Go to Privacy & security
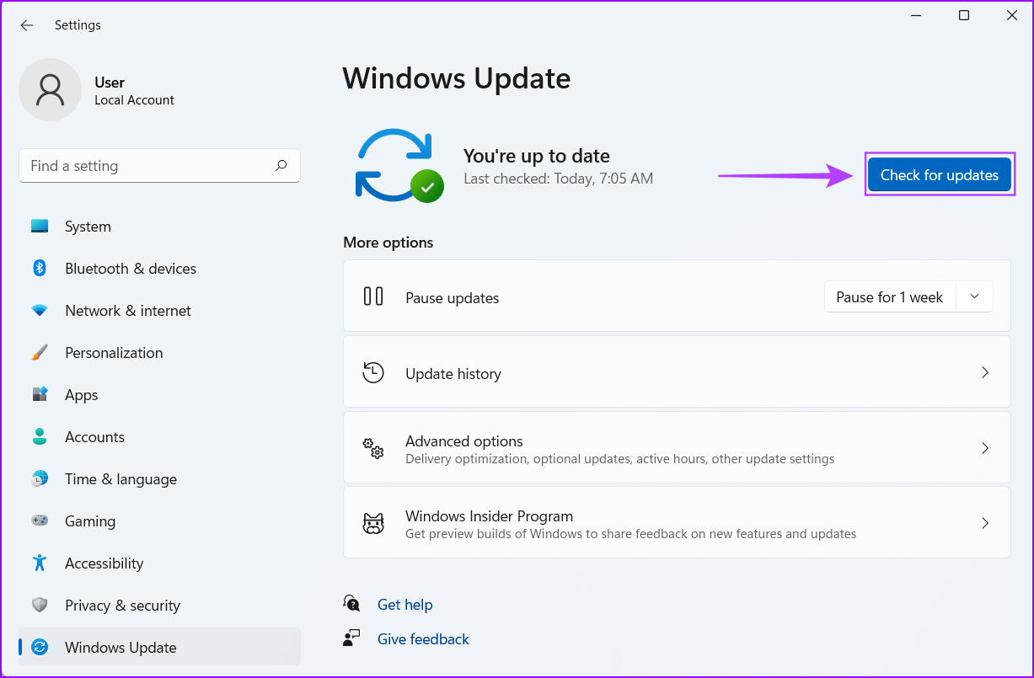This screenshot has height=678, width=1034. coord(159,606)
